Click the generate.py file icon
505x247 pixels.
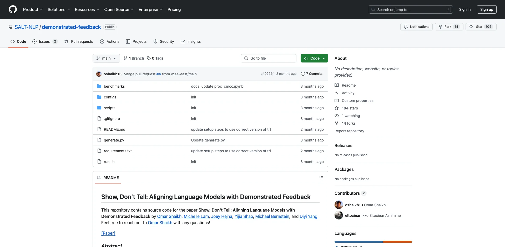tap(99, 140)
